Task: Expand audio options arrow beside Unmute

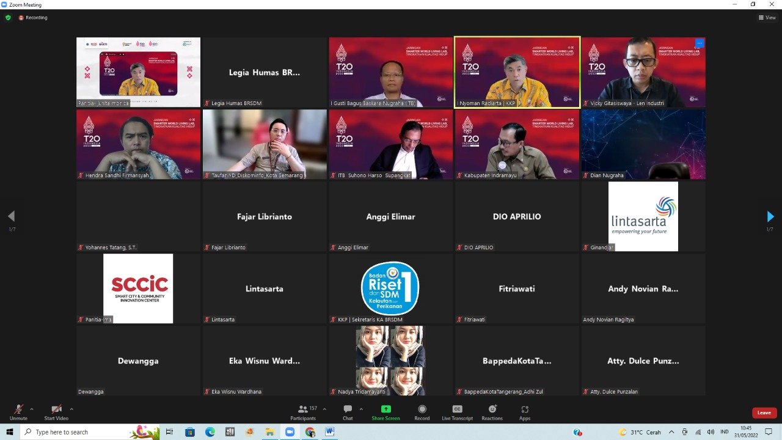Action: 32,409
